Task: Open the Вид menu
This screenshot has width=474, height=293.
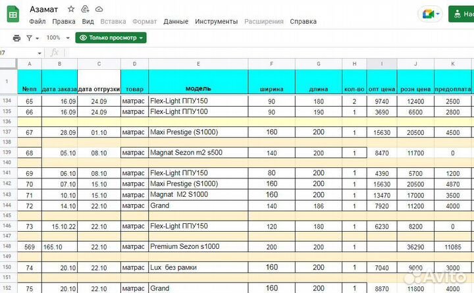Action: coord(88,22)
